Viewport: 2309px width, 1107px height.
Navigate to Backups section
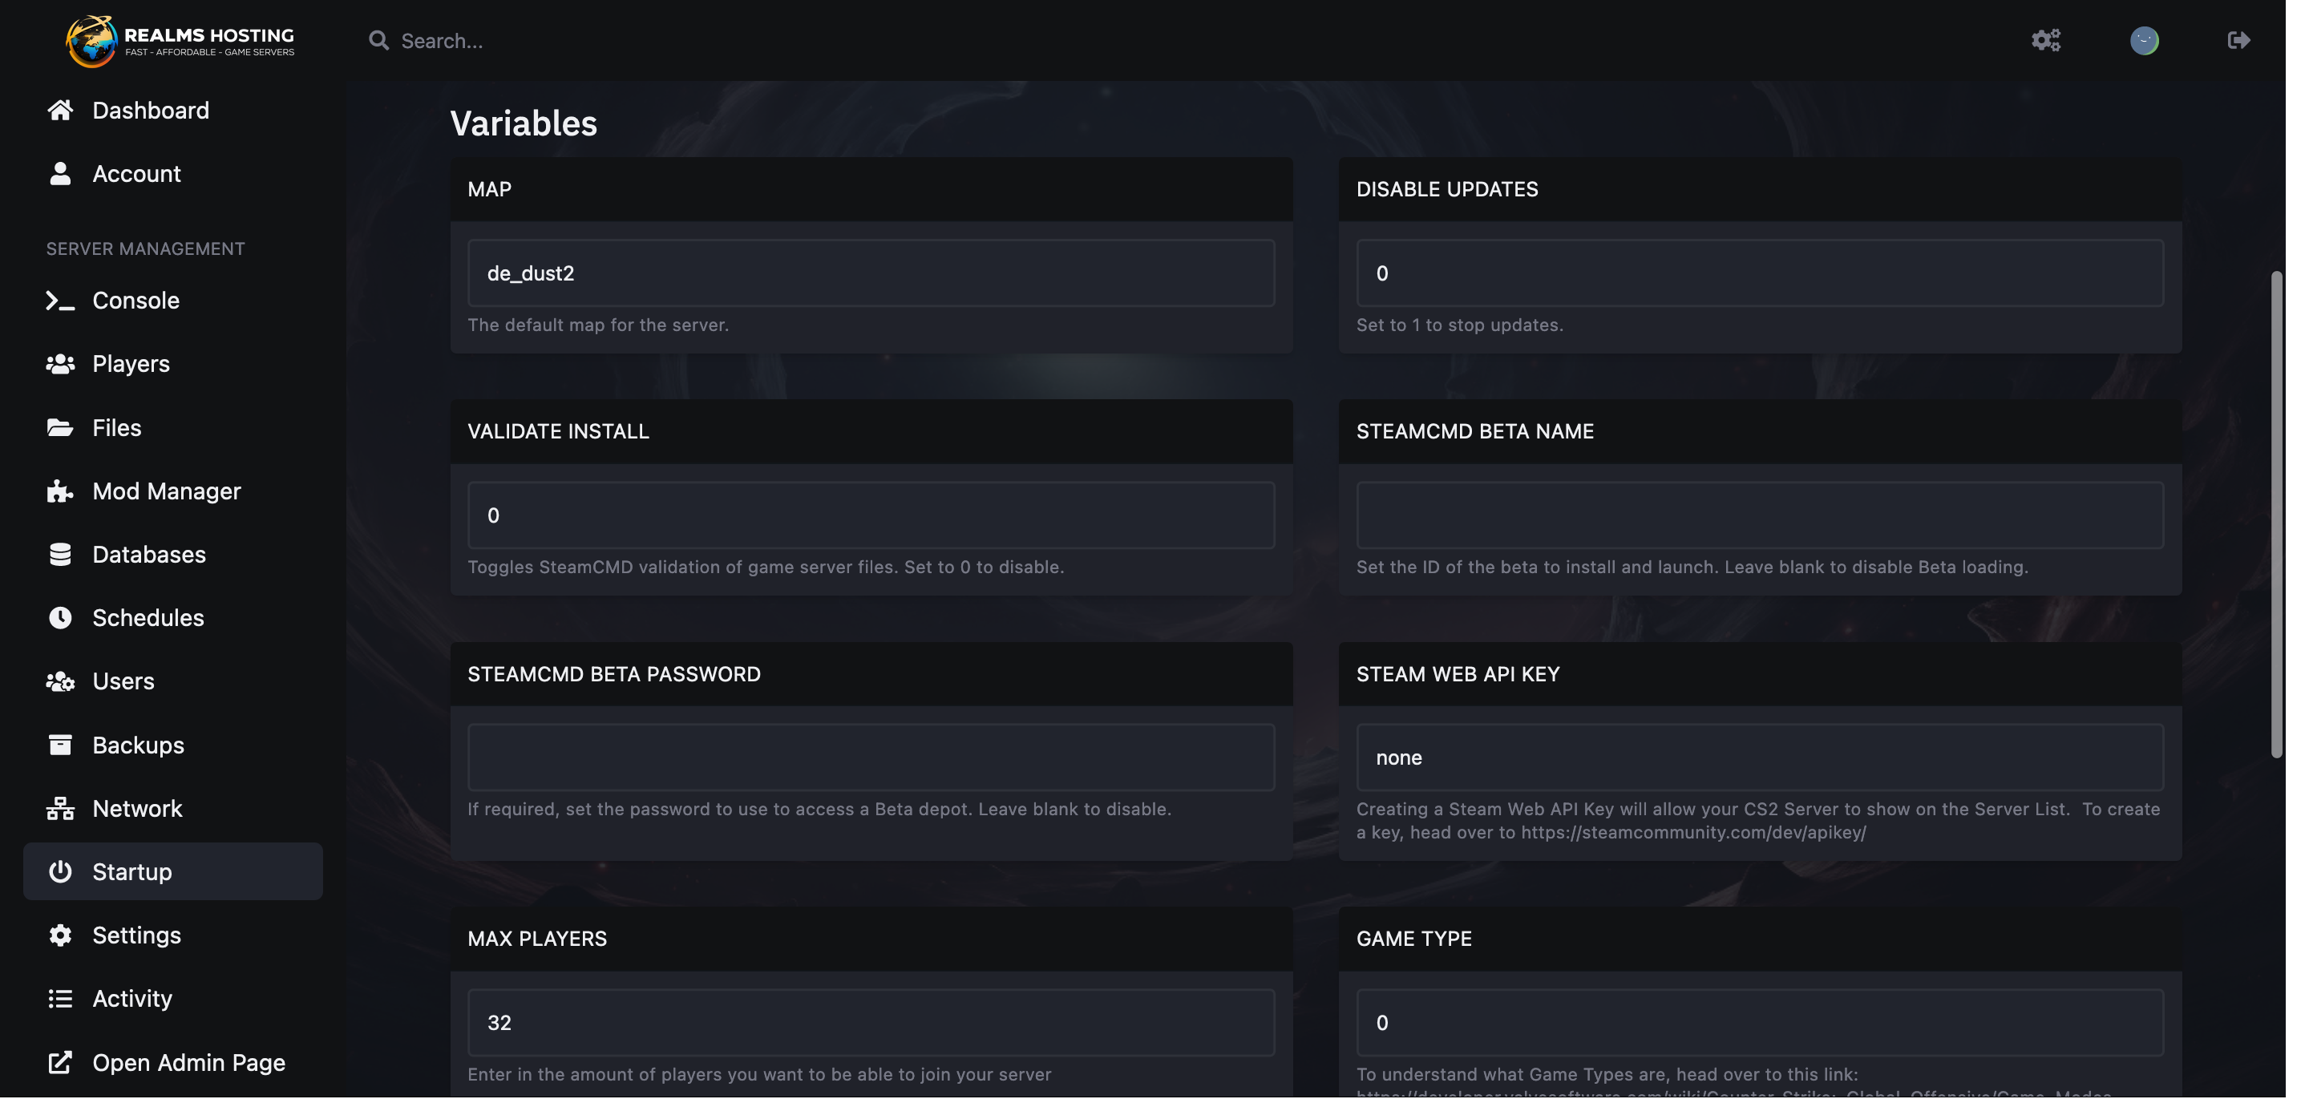139,745
